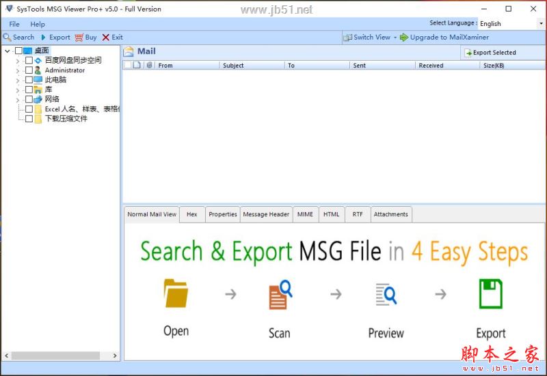Expand the 库 tree node
This screenshot has width=547, height=376.
18,90
